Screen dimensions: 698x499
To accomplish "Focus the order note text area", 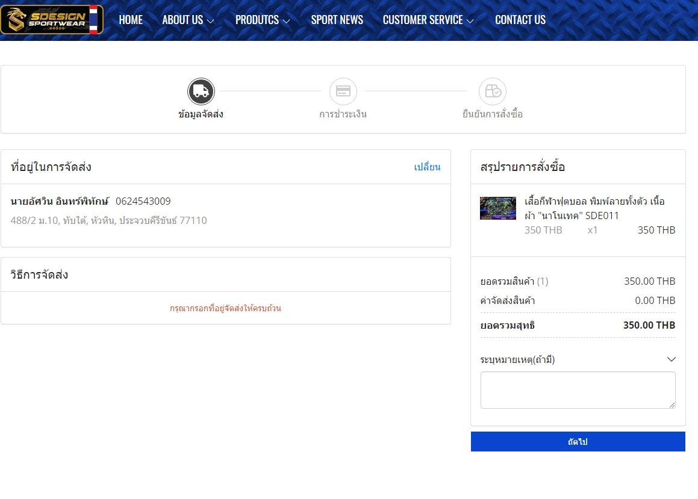I will (x=578, y=390).
